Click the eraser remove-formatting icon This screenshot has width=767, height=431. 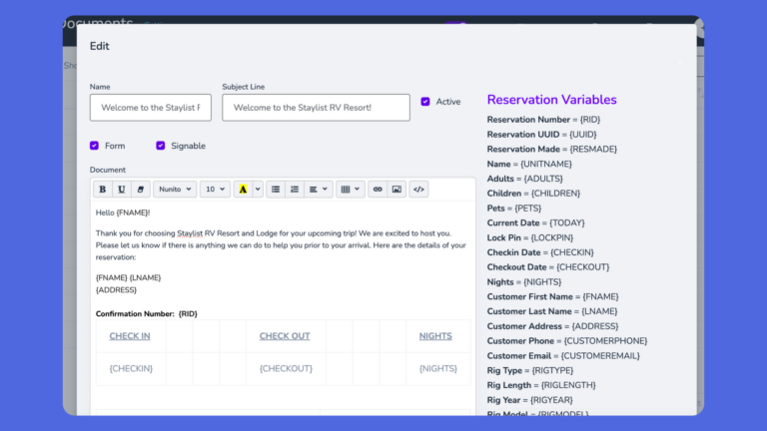[x=141, y=190]
